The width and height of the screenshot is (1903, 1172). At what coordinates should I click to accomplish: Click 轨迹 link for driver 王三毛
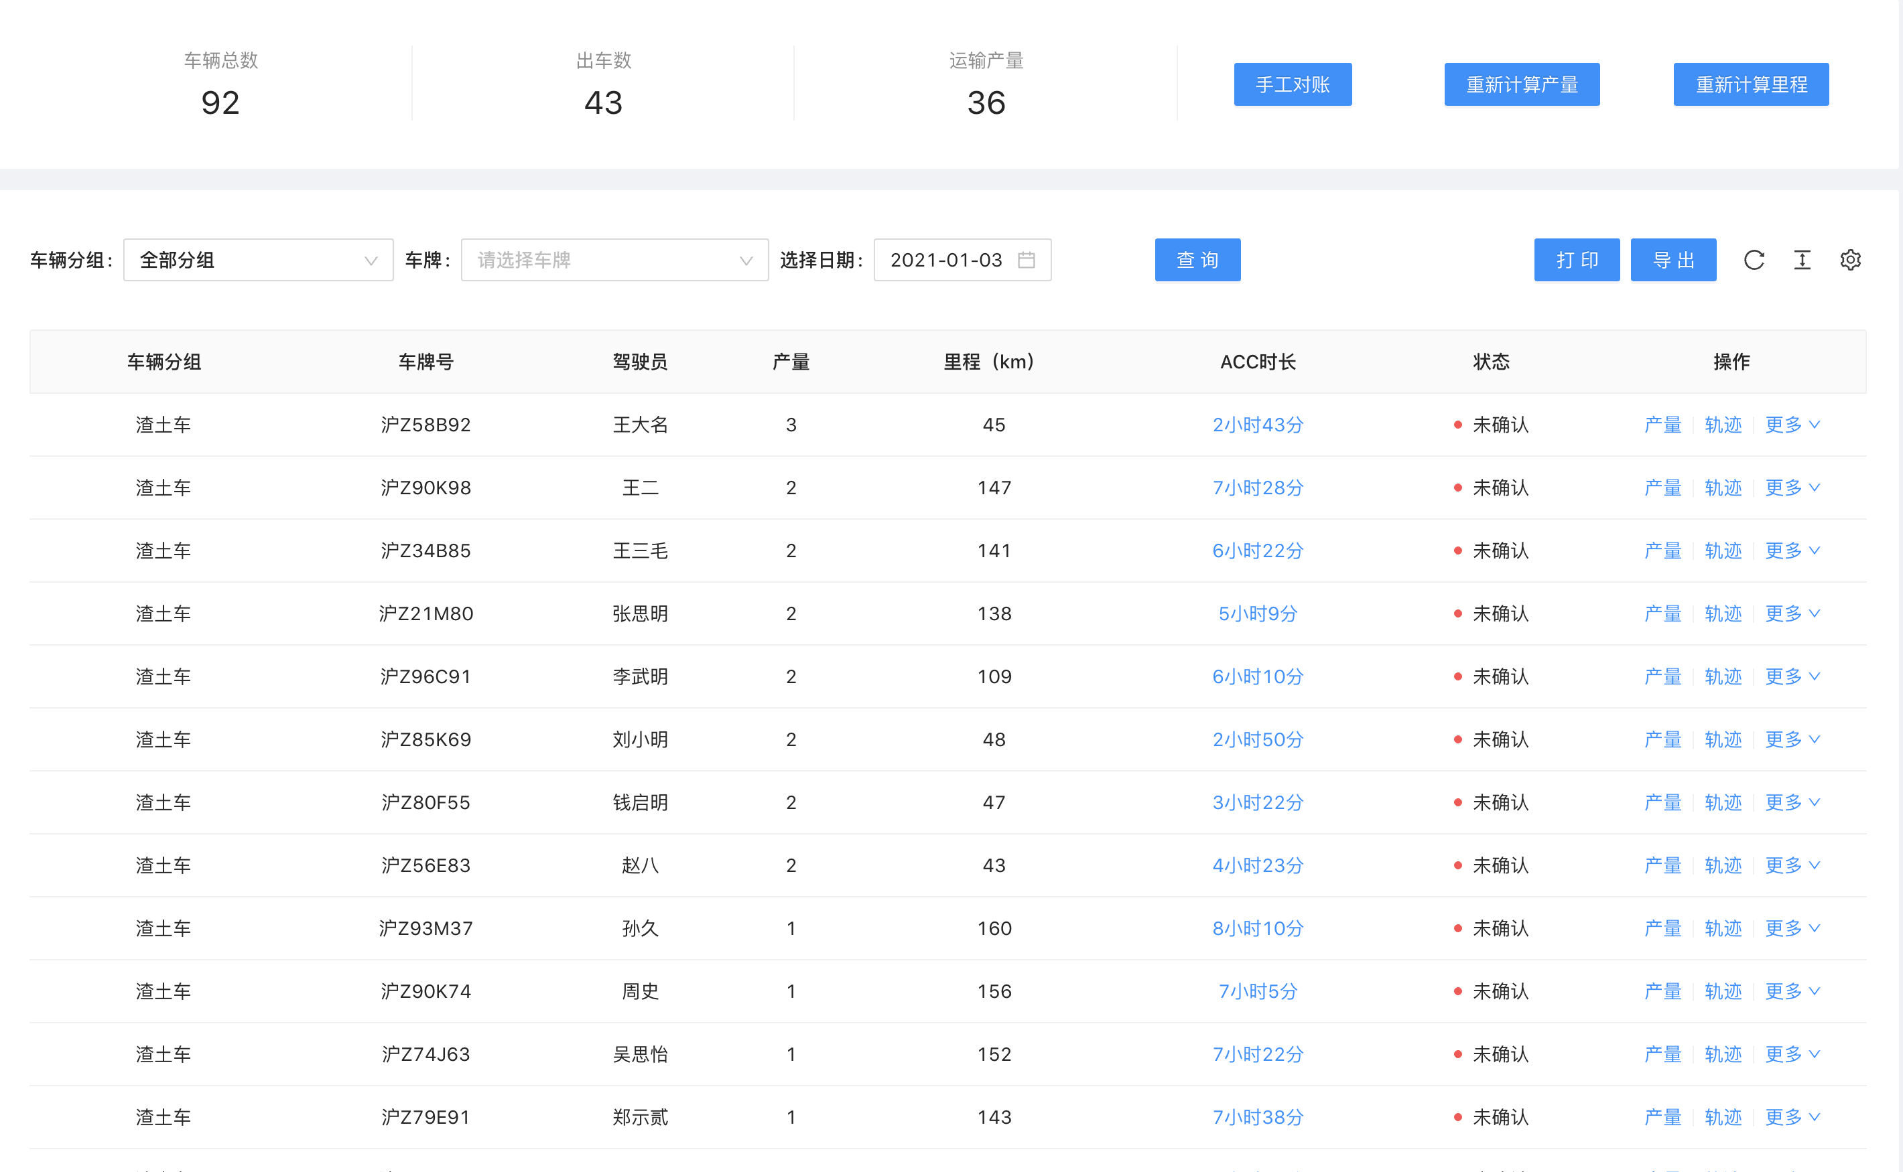[1722, 551]
